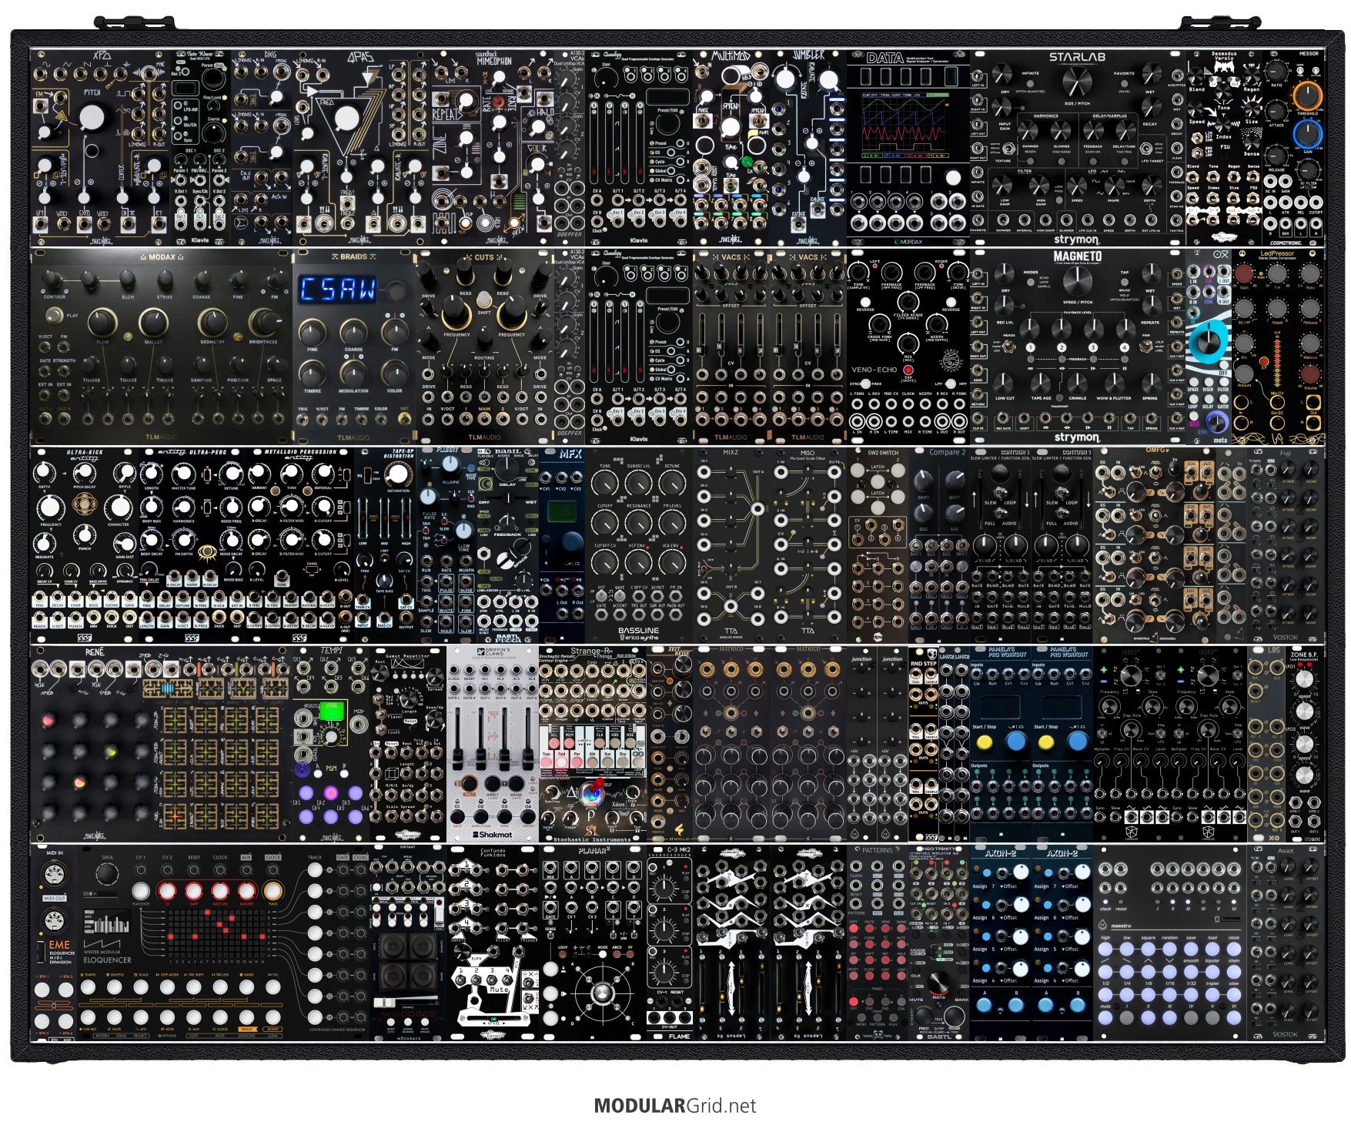The image size is (1351, 1122).
Task: Select the Flame C-3 MK2 module
Action: coord(670,943)
